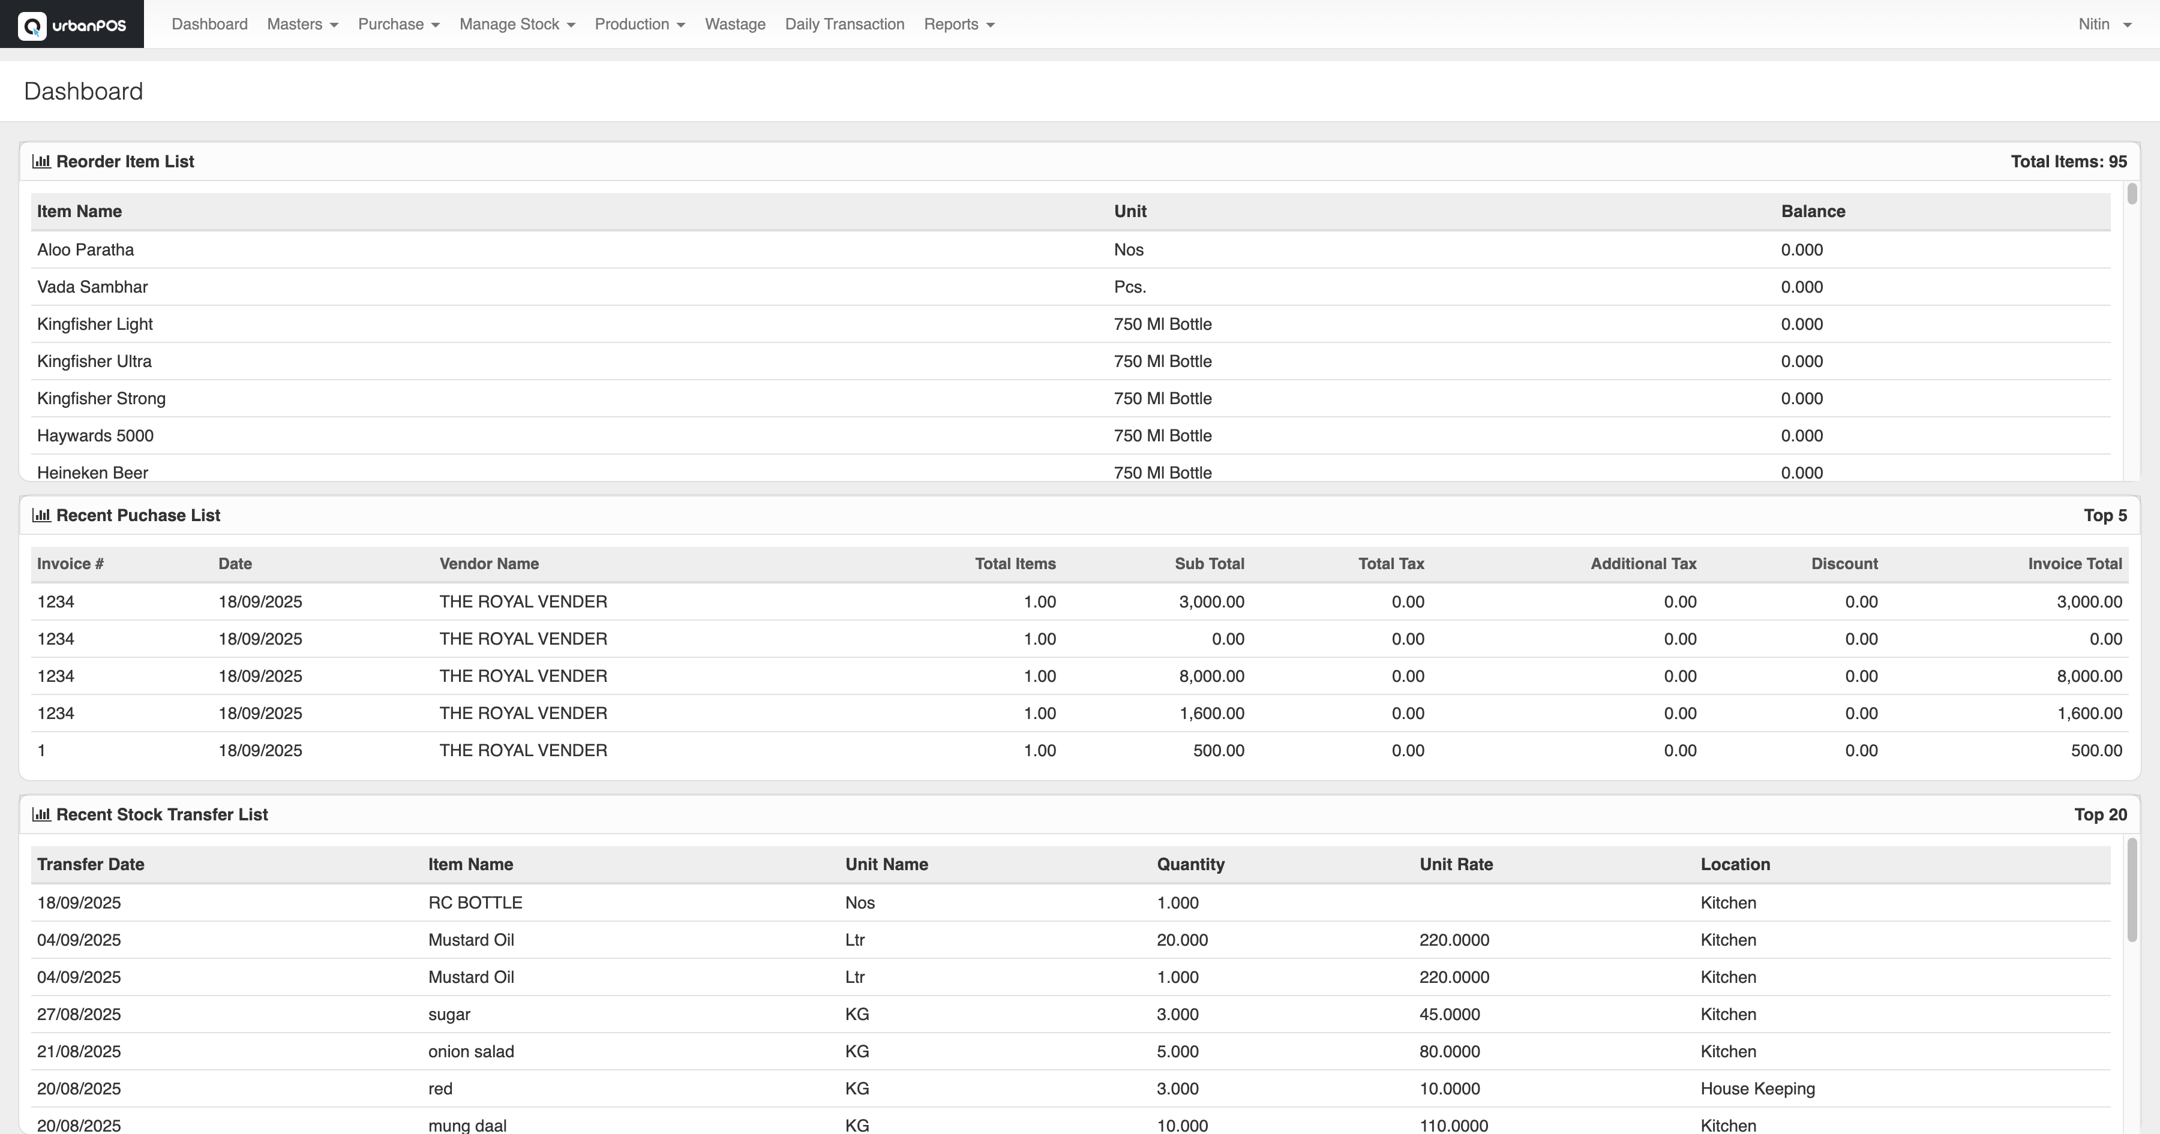Open the Dashboard nav link
This screenshot has width=2160, height=1134.
[x=209, y=25]
